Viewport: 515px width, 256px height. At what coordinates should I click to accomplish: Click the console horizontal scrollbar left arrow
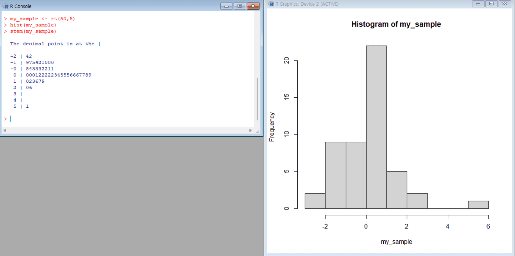coord(4,131)
